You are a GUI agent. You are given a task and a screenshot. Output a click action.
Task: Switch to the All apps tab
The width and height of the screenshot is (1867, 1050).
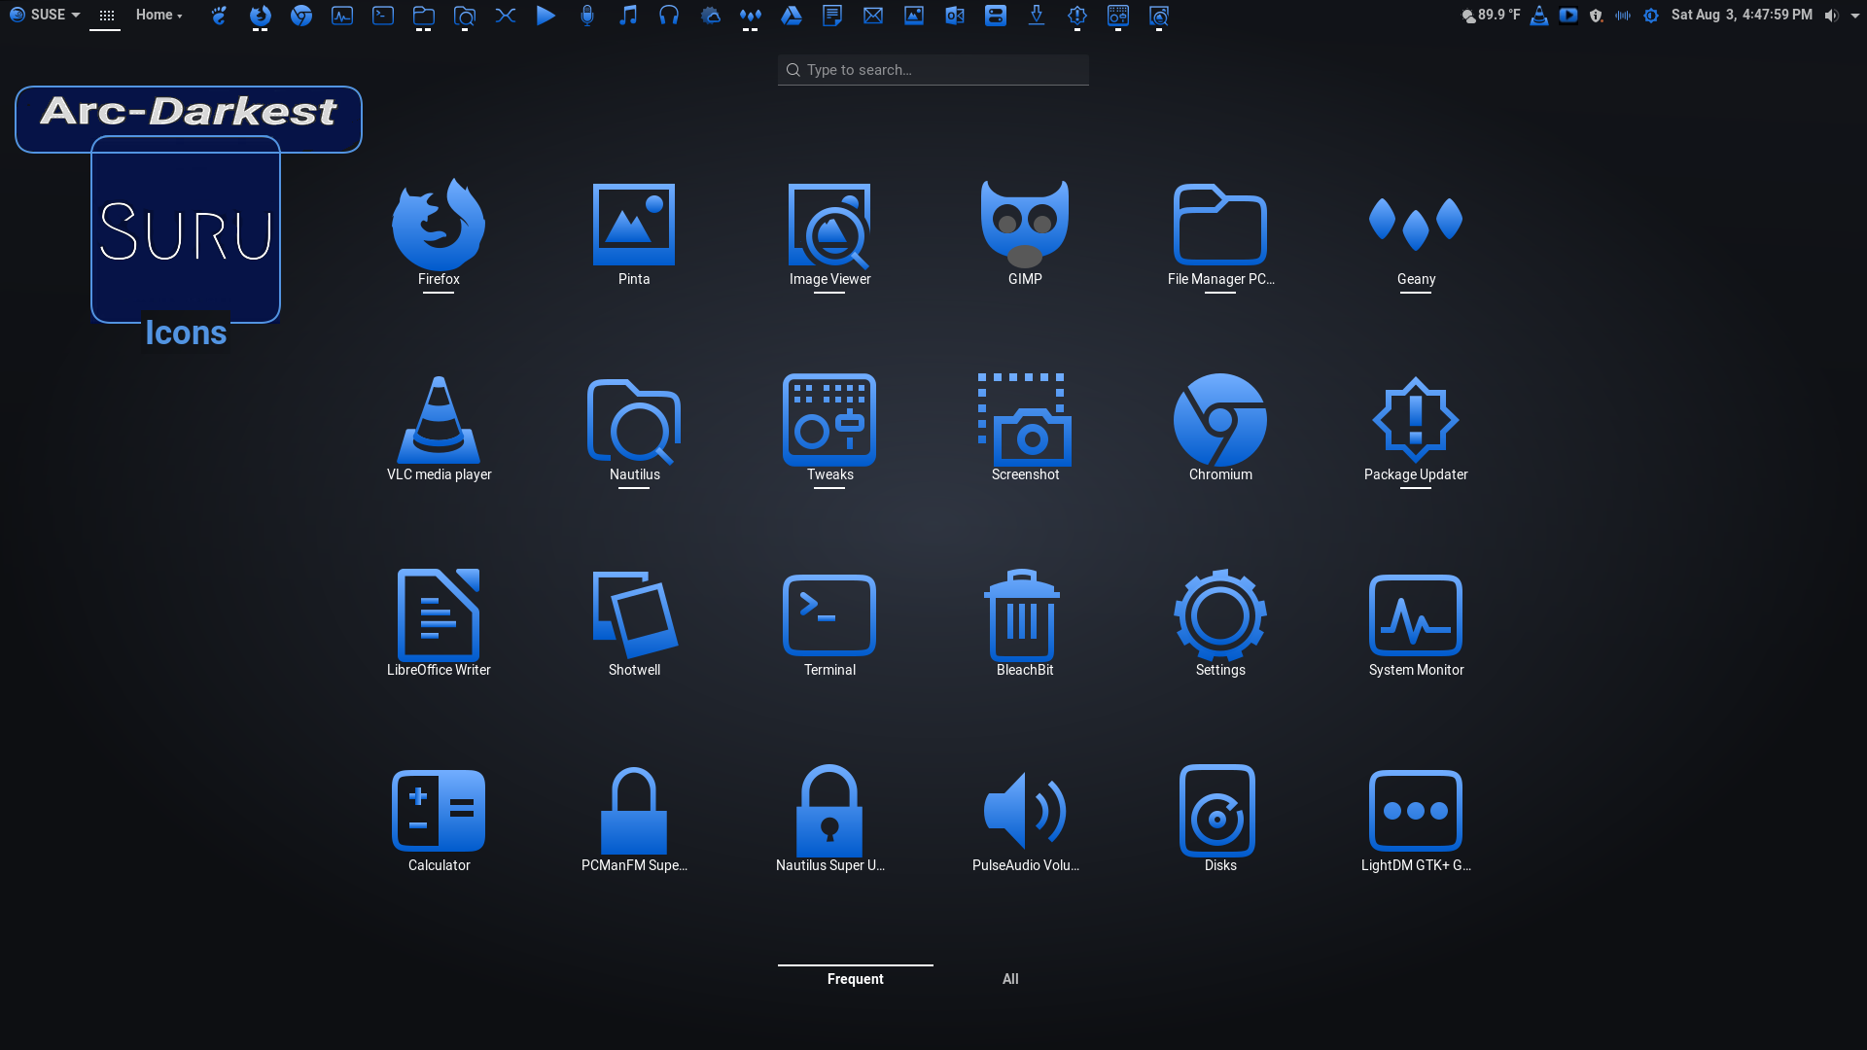1010,979
